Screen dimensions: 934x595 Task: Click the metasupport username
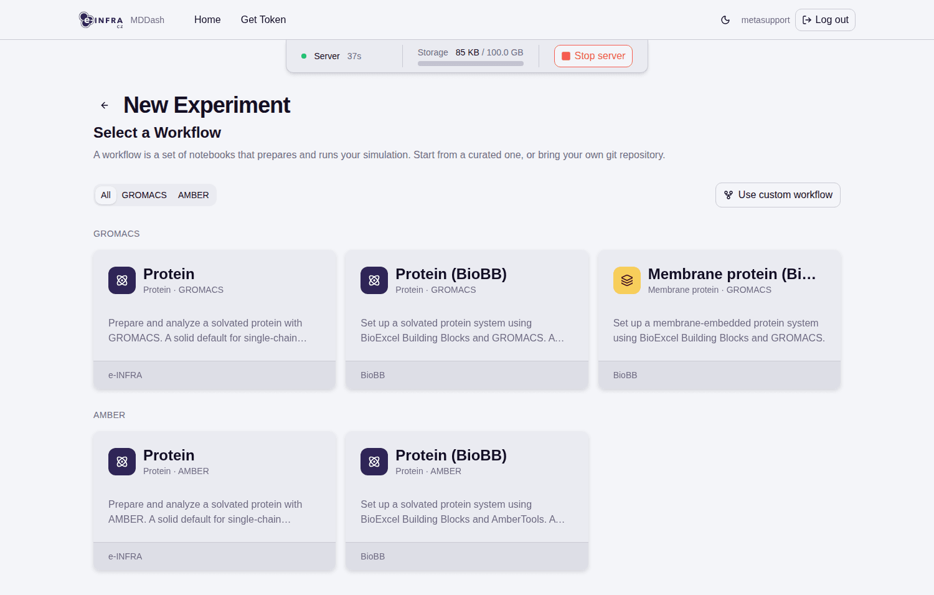(x=765, y=20)
